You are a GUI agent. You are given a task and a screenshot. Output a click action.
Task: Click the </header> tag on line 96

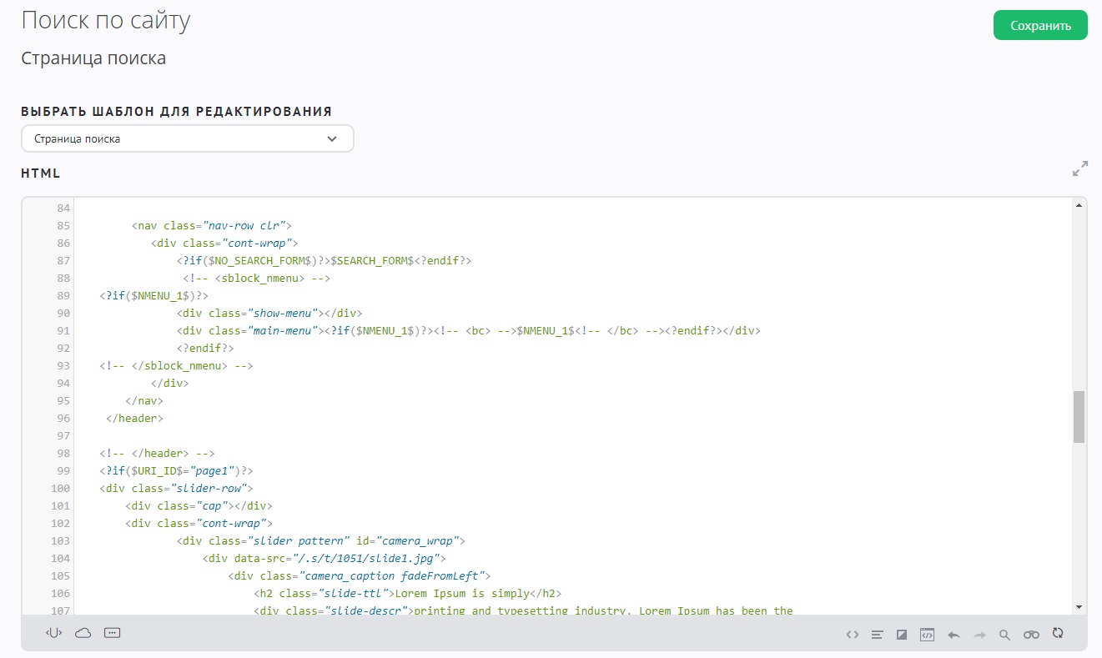[x=134, y=418]
